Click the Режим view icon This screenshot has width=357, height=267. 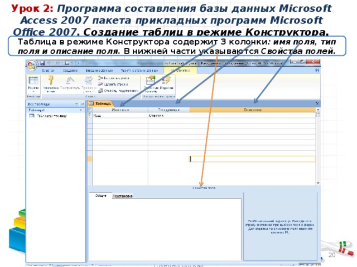pyautogui.click(x=33, y=81)
